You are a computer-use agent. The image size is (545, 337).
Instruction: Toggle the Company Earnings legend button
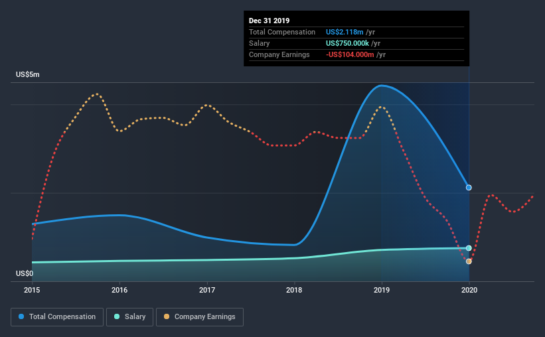[x=200, y=317]
